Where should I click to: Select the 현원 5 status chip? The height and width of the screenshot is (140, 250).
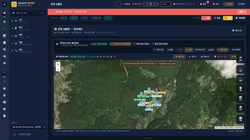click(x=63, y=18)
